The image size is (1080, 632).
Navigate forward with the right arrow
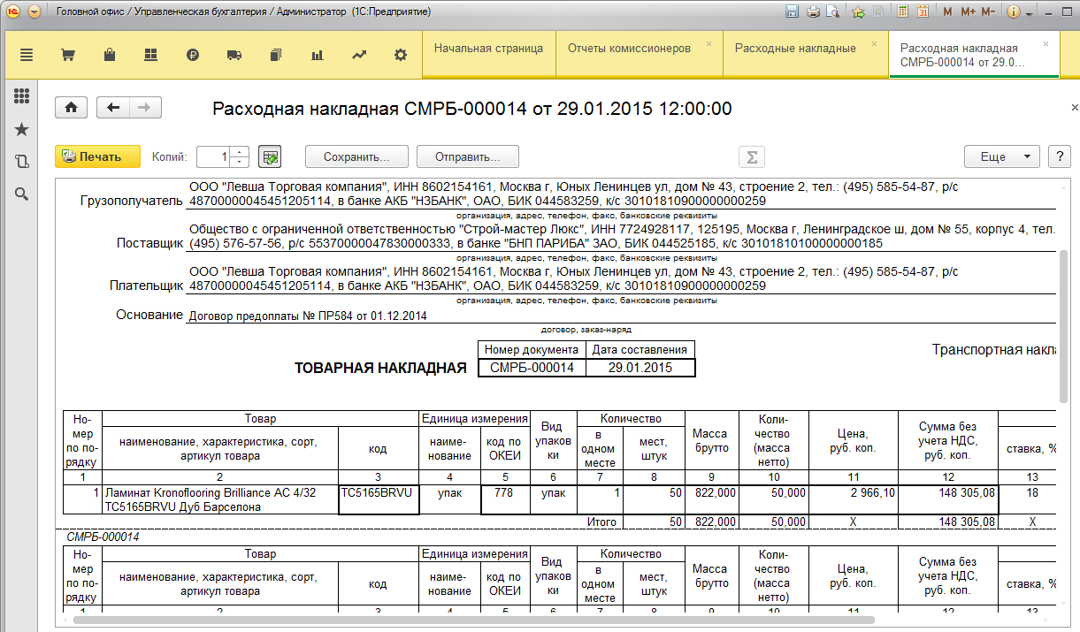point(145,107)
